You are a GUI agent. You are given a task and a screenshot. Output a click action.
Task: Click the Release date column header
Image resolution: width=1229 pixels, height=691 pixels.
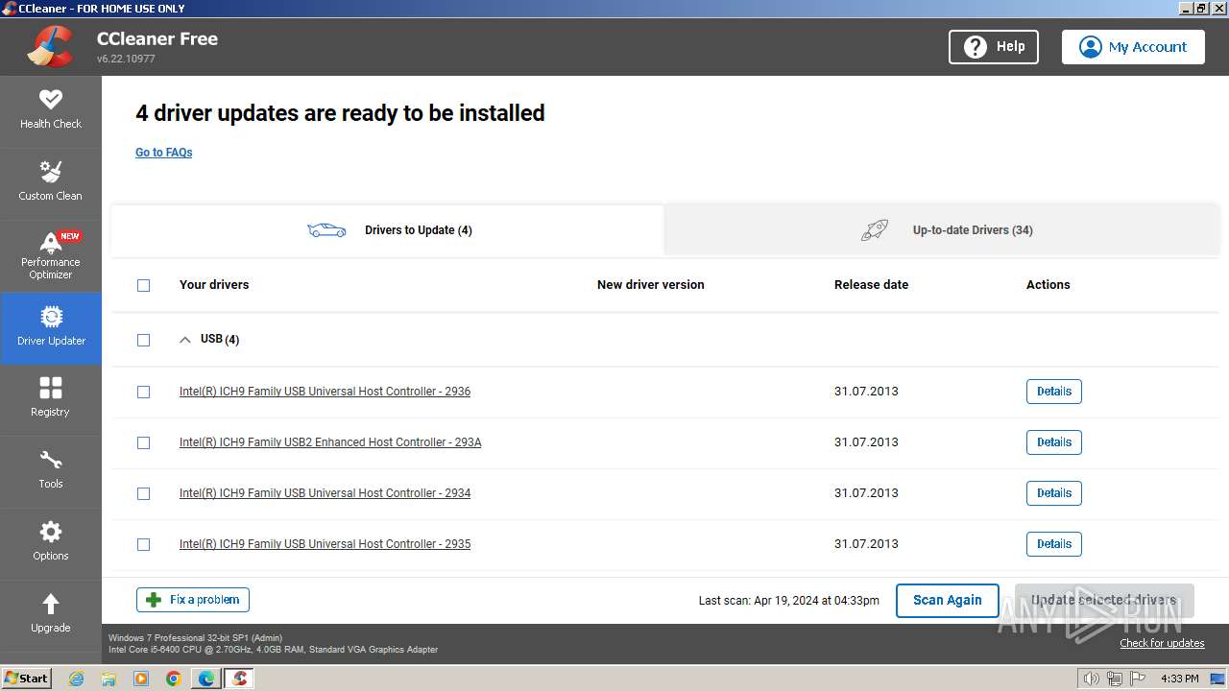[x=871, y=285]
